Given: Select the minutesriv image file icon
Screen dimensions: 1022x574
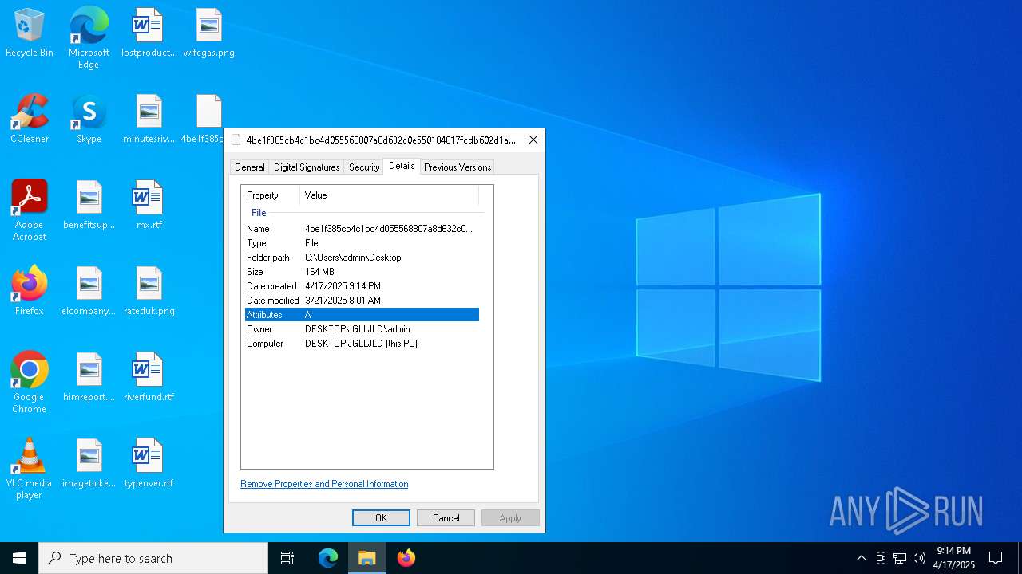Looking at the screenshot, I should point(149,119).
